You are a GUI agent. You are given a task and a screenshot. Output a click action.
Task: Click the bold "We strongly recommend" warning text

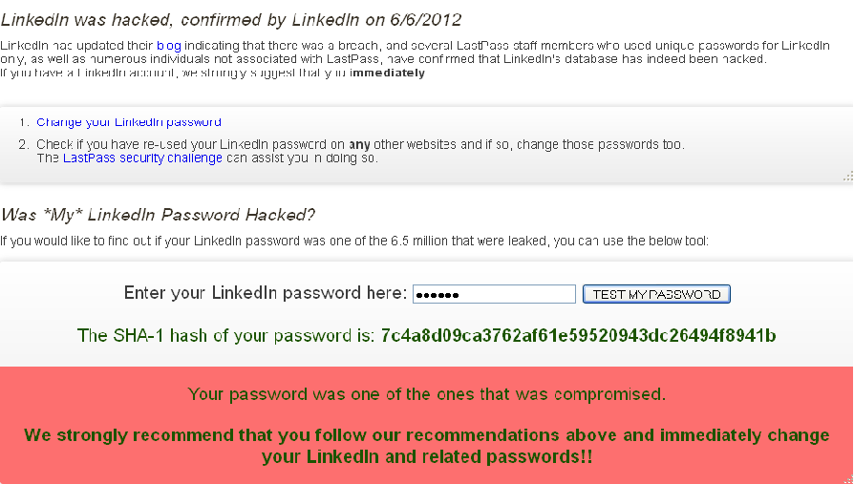[x=426, y=446]
